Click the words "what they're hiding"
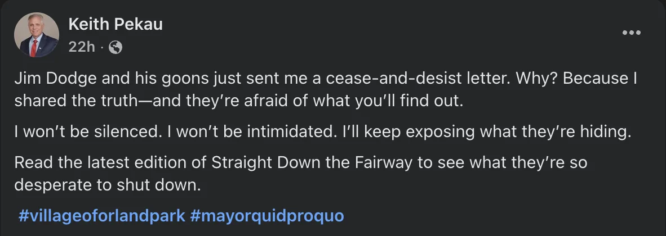This screenshot has width=666, height=236. 556,132
